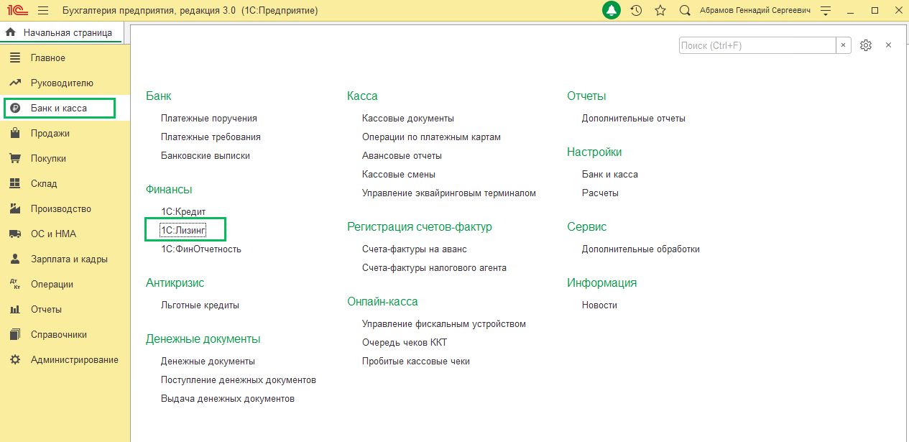
Task: Click the home icon on Начальная страница tab
Action: point(10,32)
